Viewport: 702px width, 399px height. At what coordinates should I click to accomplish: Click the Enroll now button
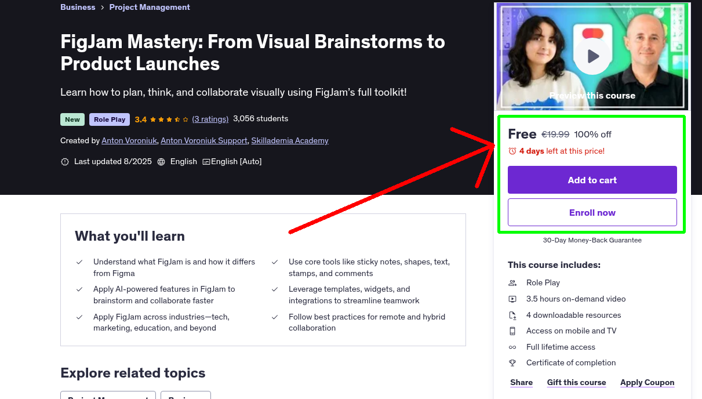tap(592, 212)
